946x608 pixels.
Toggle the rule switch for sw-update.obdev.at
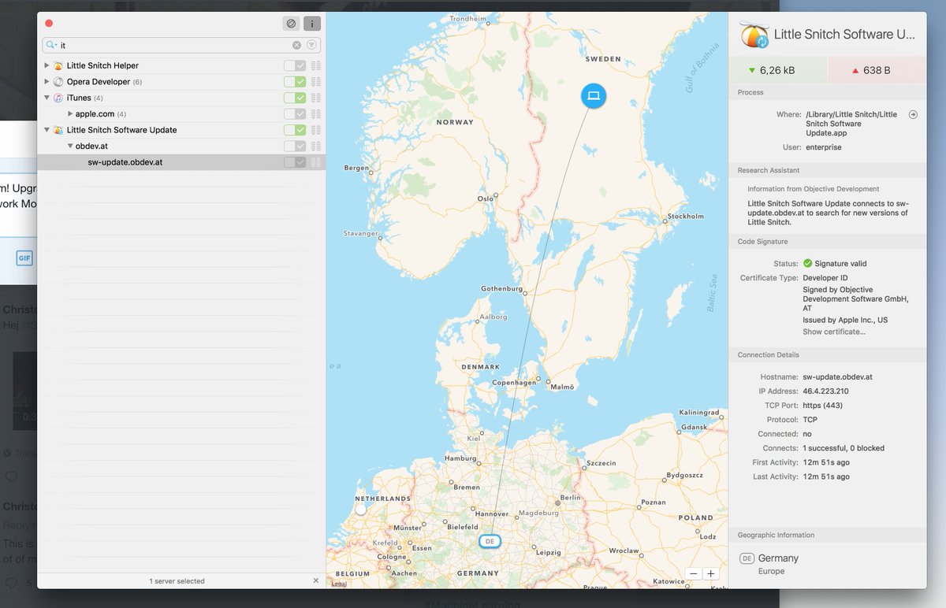point(295,162)
